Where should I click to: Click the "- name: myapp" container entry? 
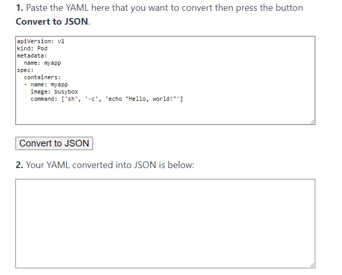pos(46,84)
